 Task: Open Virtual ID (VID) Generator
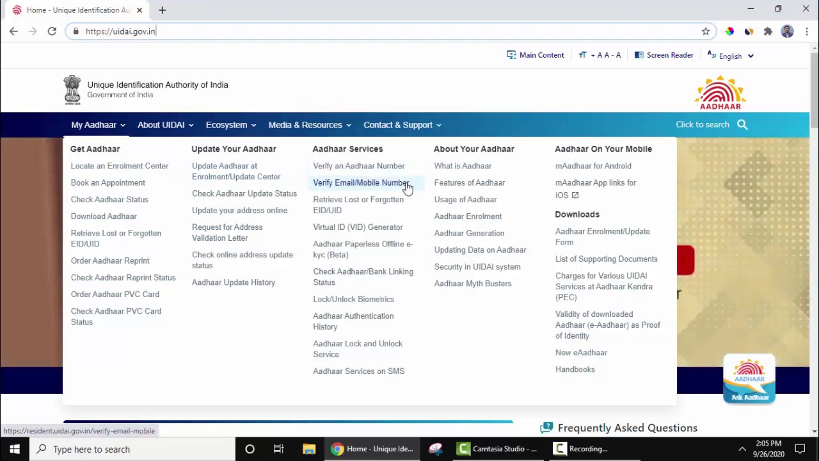pos(358,227)
